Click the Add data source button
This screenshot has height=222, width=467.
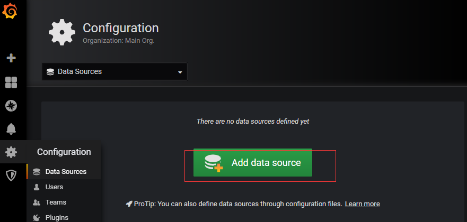point(252,163)
